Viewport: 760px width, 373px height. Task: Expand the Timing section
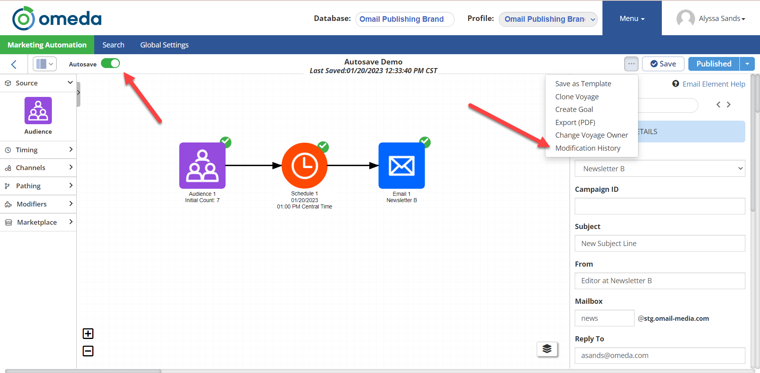(38, 150)
